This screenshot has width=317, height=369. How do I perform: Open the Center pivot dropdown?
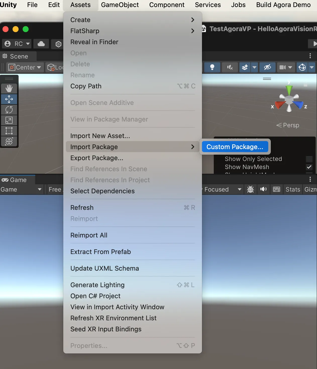coord(25,67)
